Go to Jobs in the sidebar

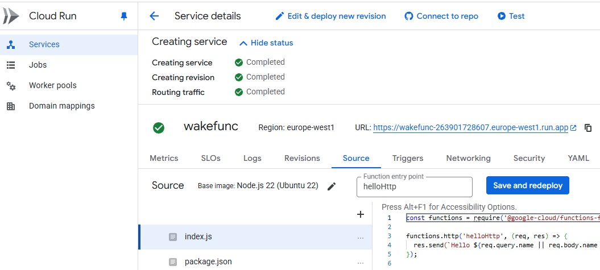coord(69,65)
